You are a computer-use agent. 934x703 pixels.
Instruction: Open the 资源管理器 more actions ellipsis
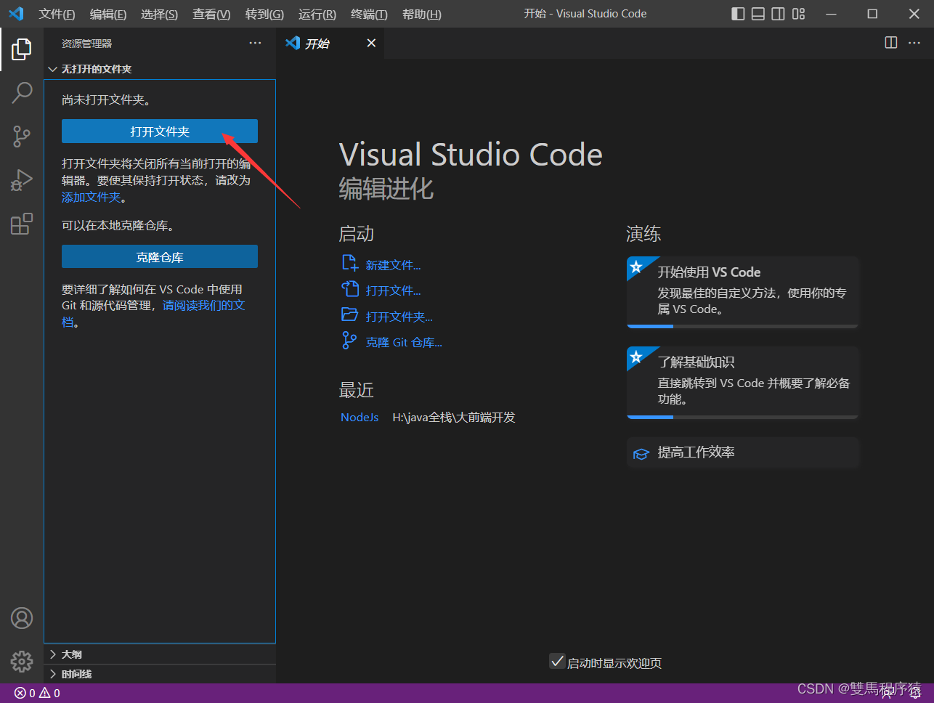click(x=255, y=43)
